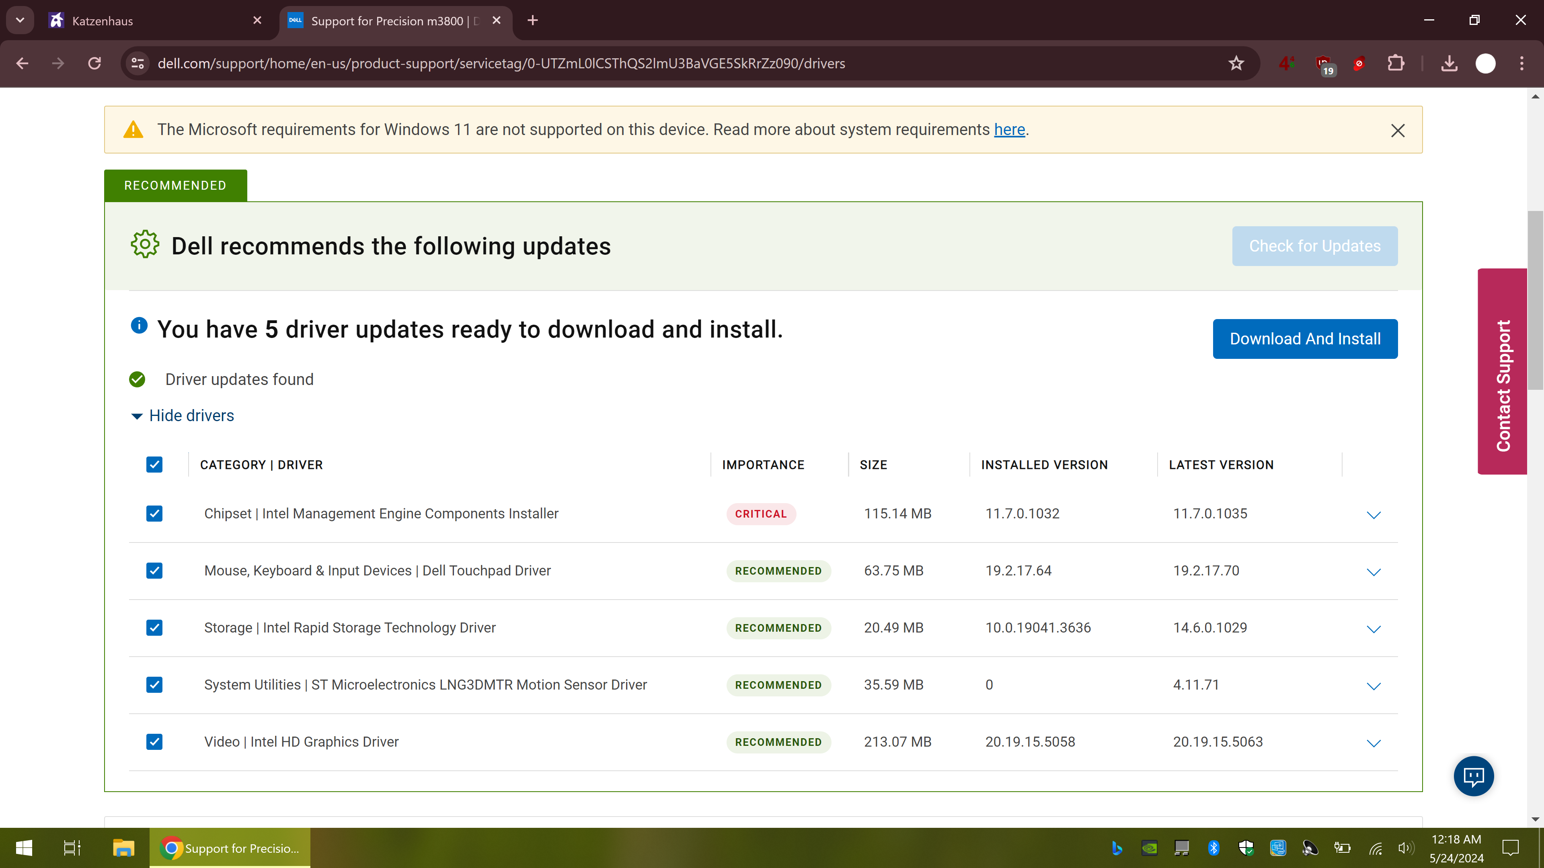Uncheck the Intel Management Engine driver

coord(155,514)
